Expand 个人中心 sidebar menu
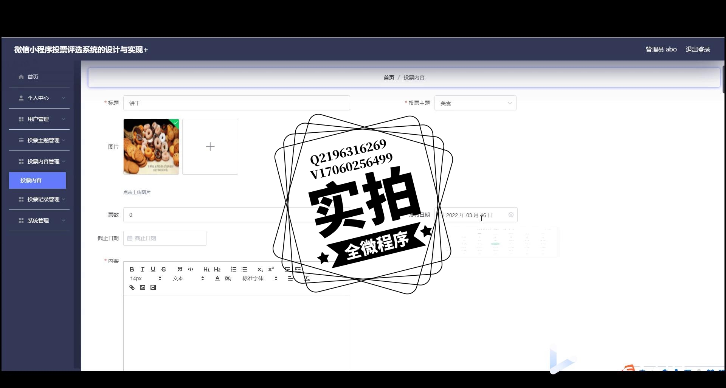 pyautogui.click(x=39, y=98)
